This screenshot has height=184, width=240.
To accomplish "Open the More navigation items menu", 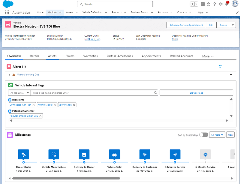I will click(x=202, y=12).
